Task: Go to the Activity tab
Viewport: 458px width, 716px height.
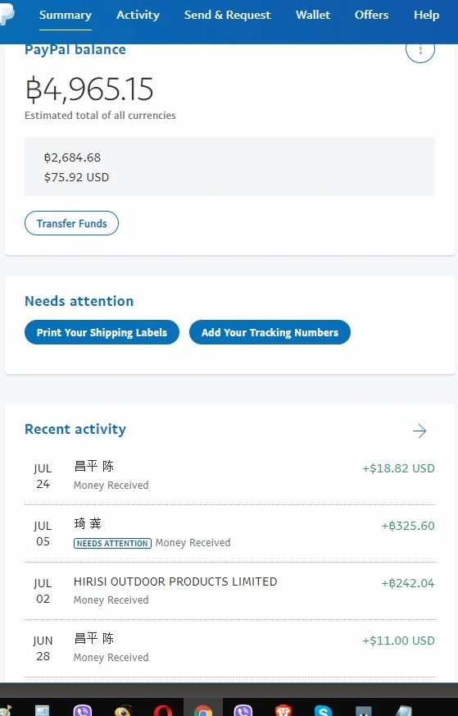Action: [138, 15]
